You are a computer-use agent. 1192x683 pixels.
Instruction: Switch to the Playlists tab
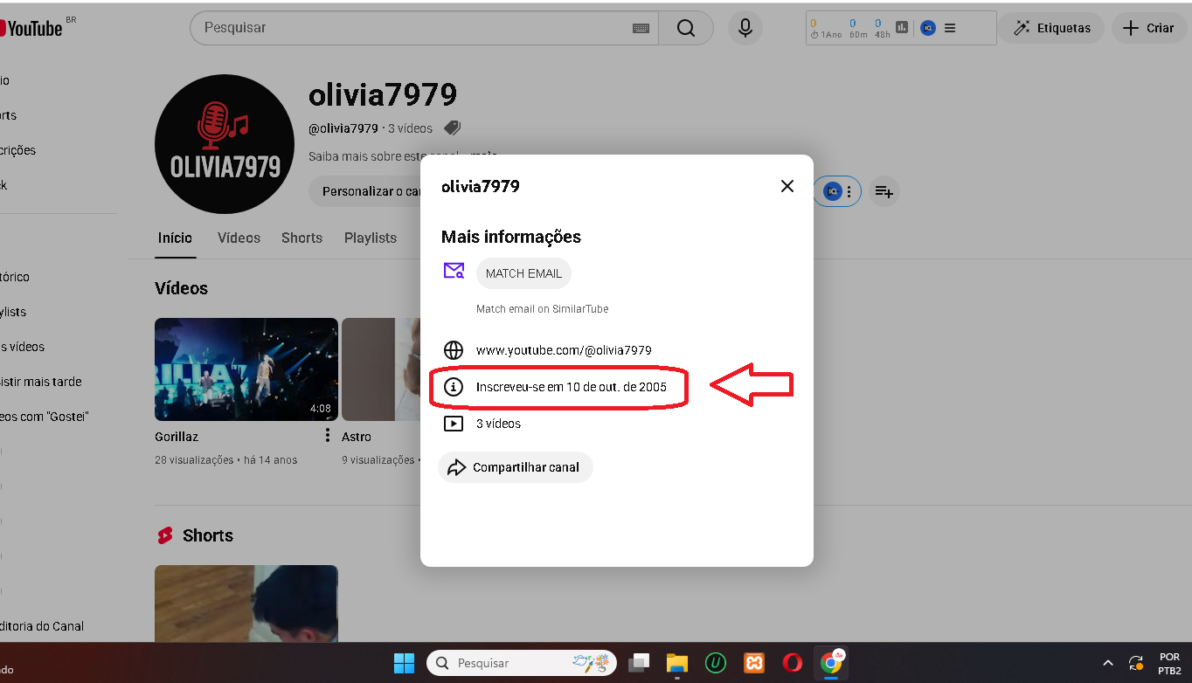click(x=371, y=238)
